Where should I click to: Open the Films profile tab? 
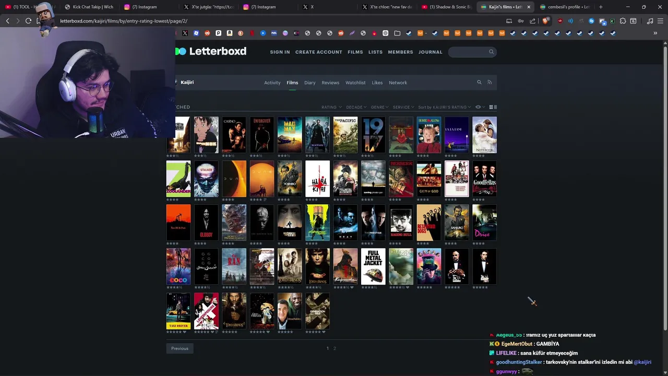click(x=292, y=83)
